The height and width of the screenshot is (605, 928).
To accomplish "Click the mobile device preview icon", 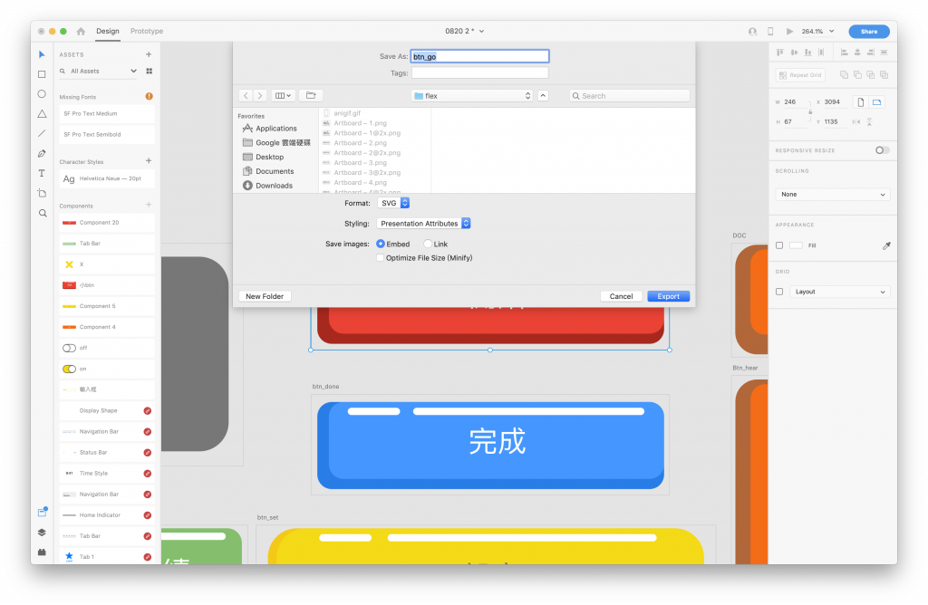I will (x=770, y=32).
